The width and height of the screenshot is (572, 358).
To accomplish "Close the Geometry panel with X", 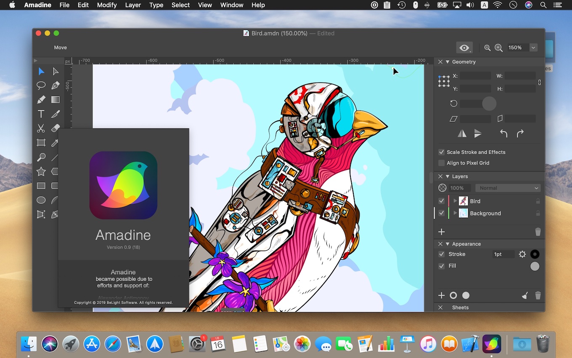I will pyautogui.click(x=440, y=62).
